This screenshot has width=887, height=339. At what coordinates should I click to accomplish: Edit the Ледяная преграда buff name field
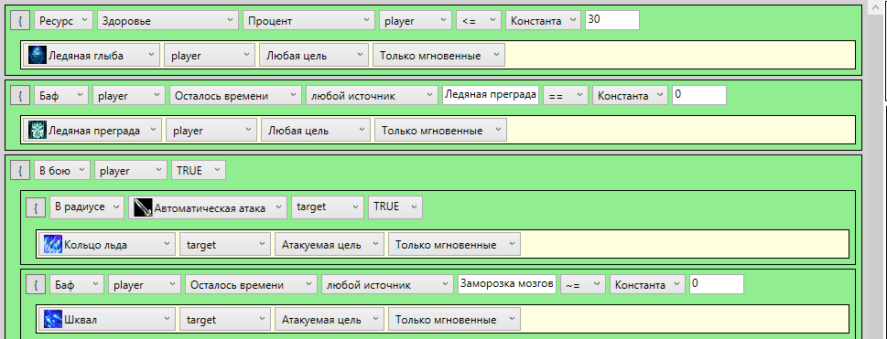pyautogui.click(x=491, y=94)
